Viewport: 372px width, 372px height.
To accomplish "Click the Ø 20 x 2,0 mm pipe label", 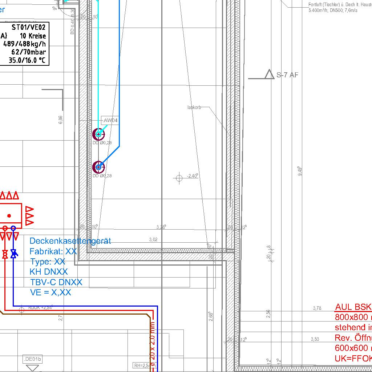I will pyautogui.click(x=152, y=343).
